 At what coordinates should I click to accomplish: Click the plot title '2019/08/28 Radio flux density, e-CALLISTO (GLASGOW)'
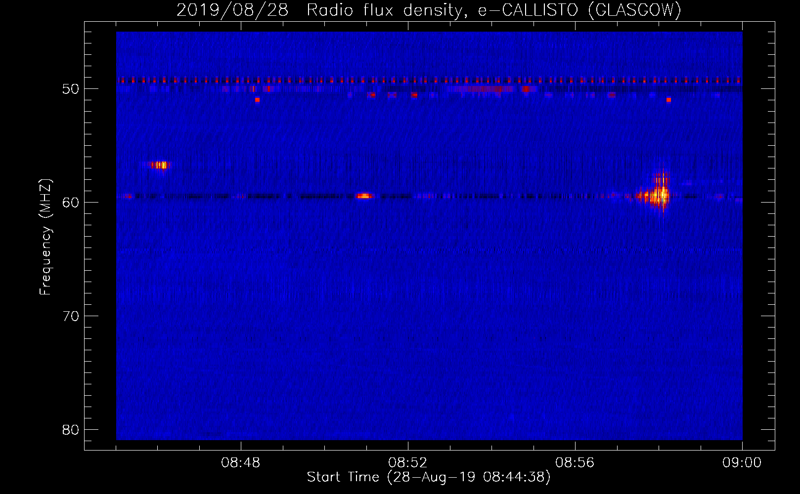pyautogui.click(x=429, y=10)
